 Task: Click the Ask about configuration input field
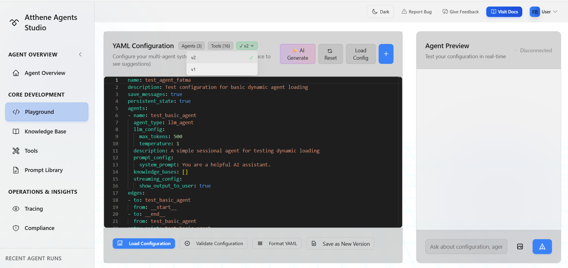point(466,247)
